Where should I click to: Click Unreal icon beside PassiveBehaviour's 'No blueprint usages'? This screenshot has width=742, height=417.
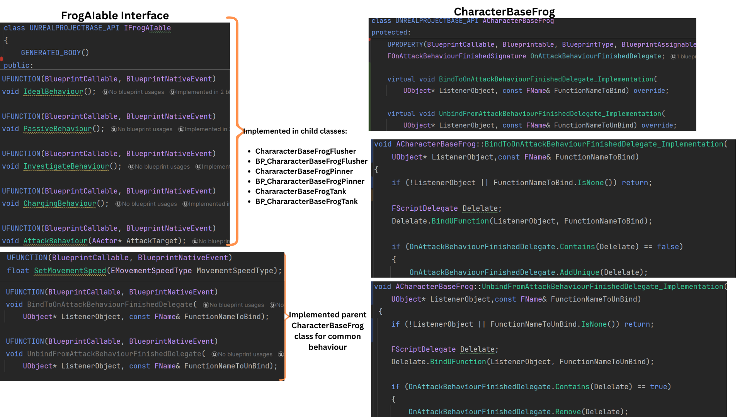click(114, 129)
